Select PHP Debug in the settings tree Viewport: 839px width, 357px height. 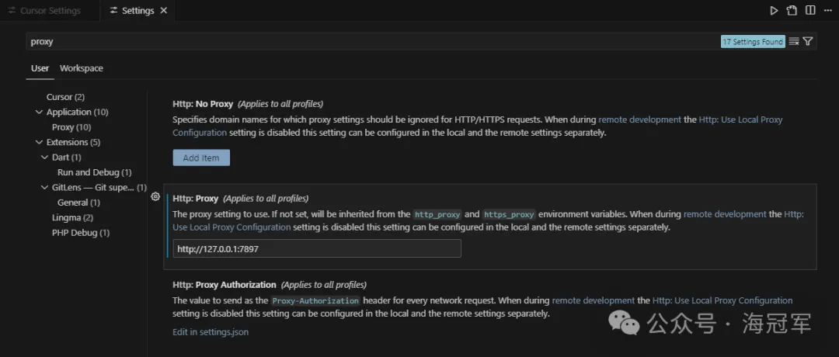(80, 233)
